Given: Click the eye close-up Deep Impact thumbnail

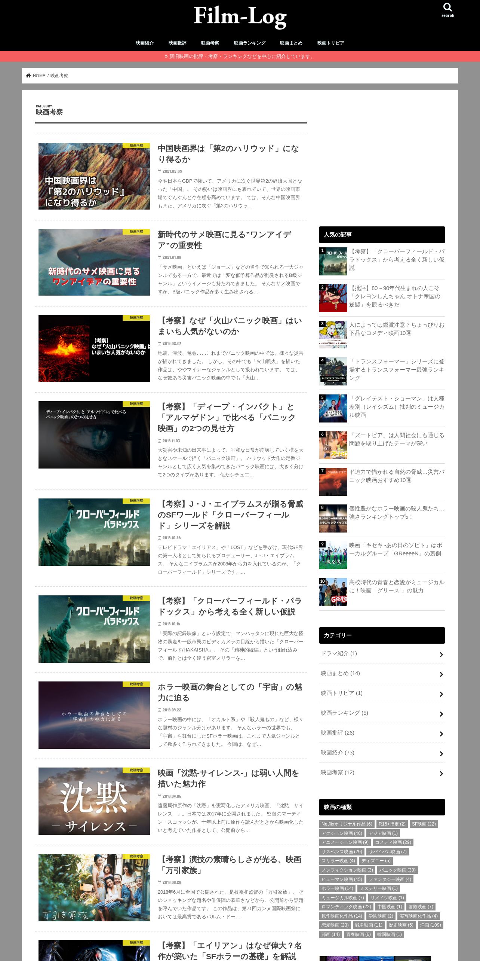Looking at the screenshot, I should (94, 435).
